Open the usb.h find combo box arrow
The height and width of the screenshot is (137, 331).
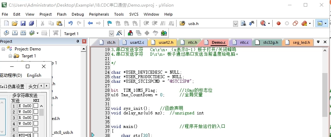[235, 24]
